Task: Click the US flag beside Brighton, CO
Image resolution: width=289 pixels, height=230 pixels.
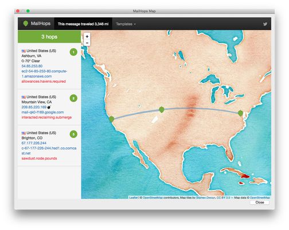Action: (x=24, y=133)
